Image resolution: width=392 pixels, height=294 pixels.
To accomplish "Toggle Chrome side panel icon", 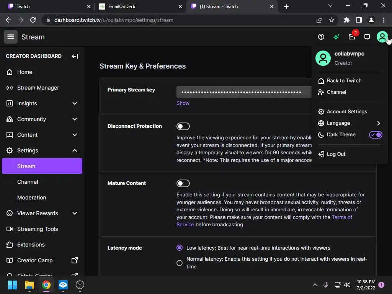I will pyautogui.click(x=359, y=20).
